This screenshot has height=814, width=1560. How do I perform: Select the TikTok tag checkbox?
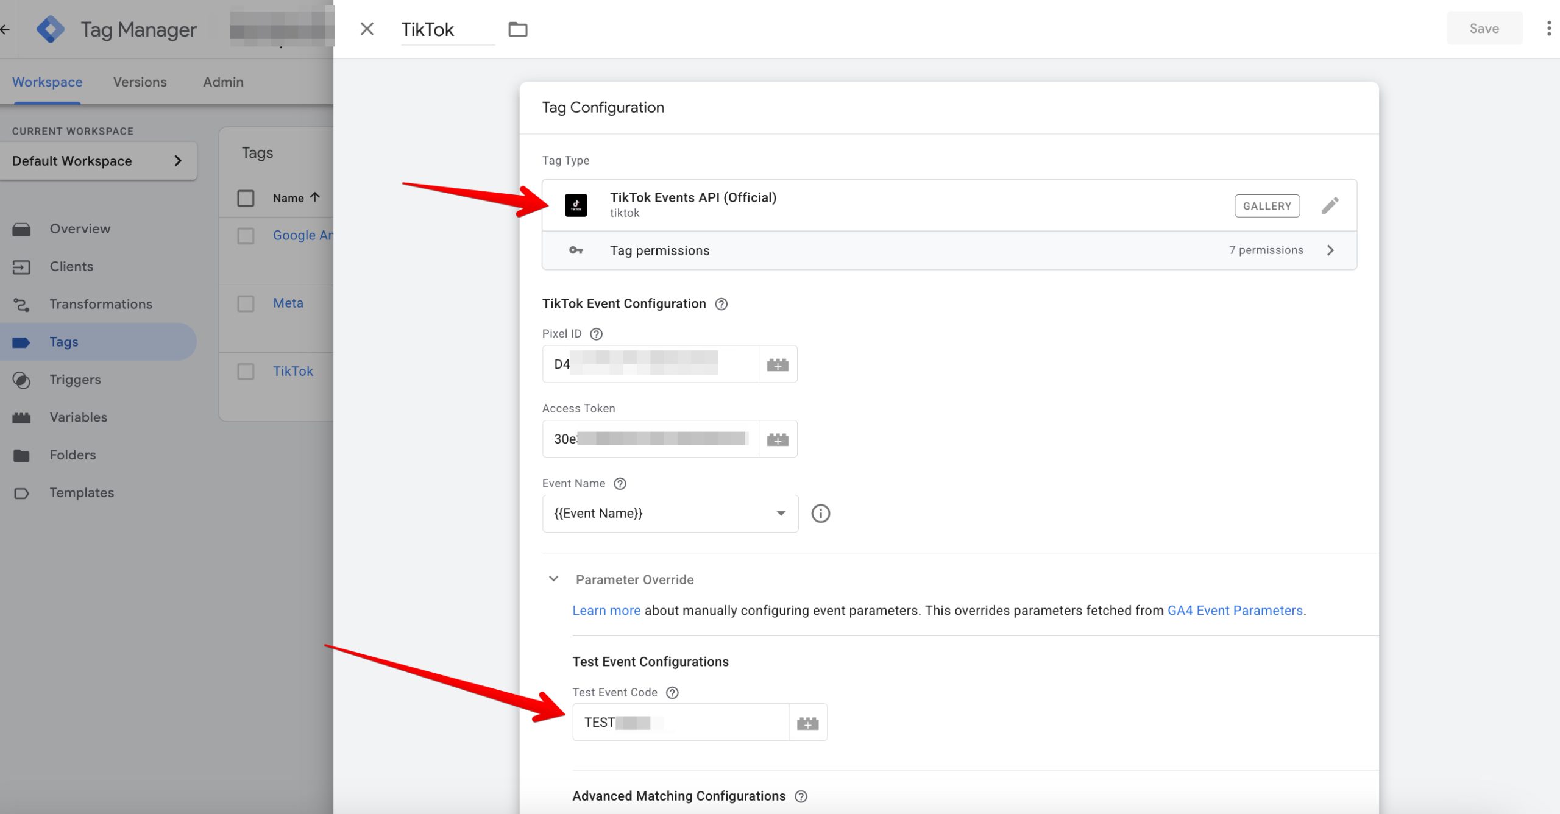coord(246,371)
